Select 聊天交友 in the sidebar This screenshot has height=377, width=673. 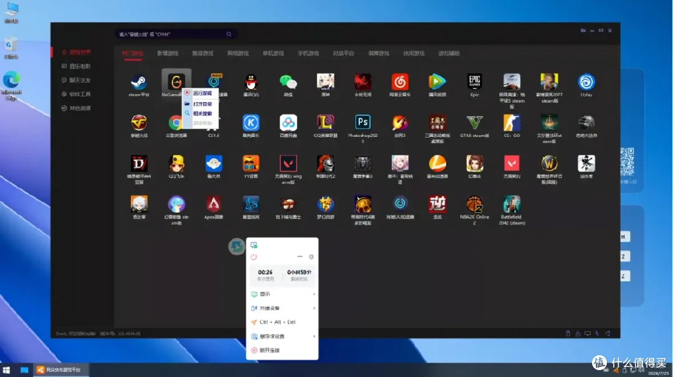point(77,80)
